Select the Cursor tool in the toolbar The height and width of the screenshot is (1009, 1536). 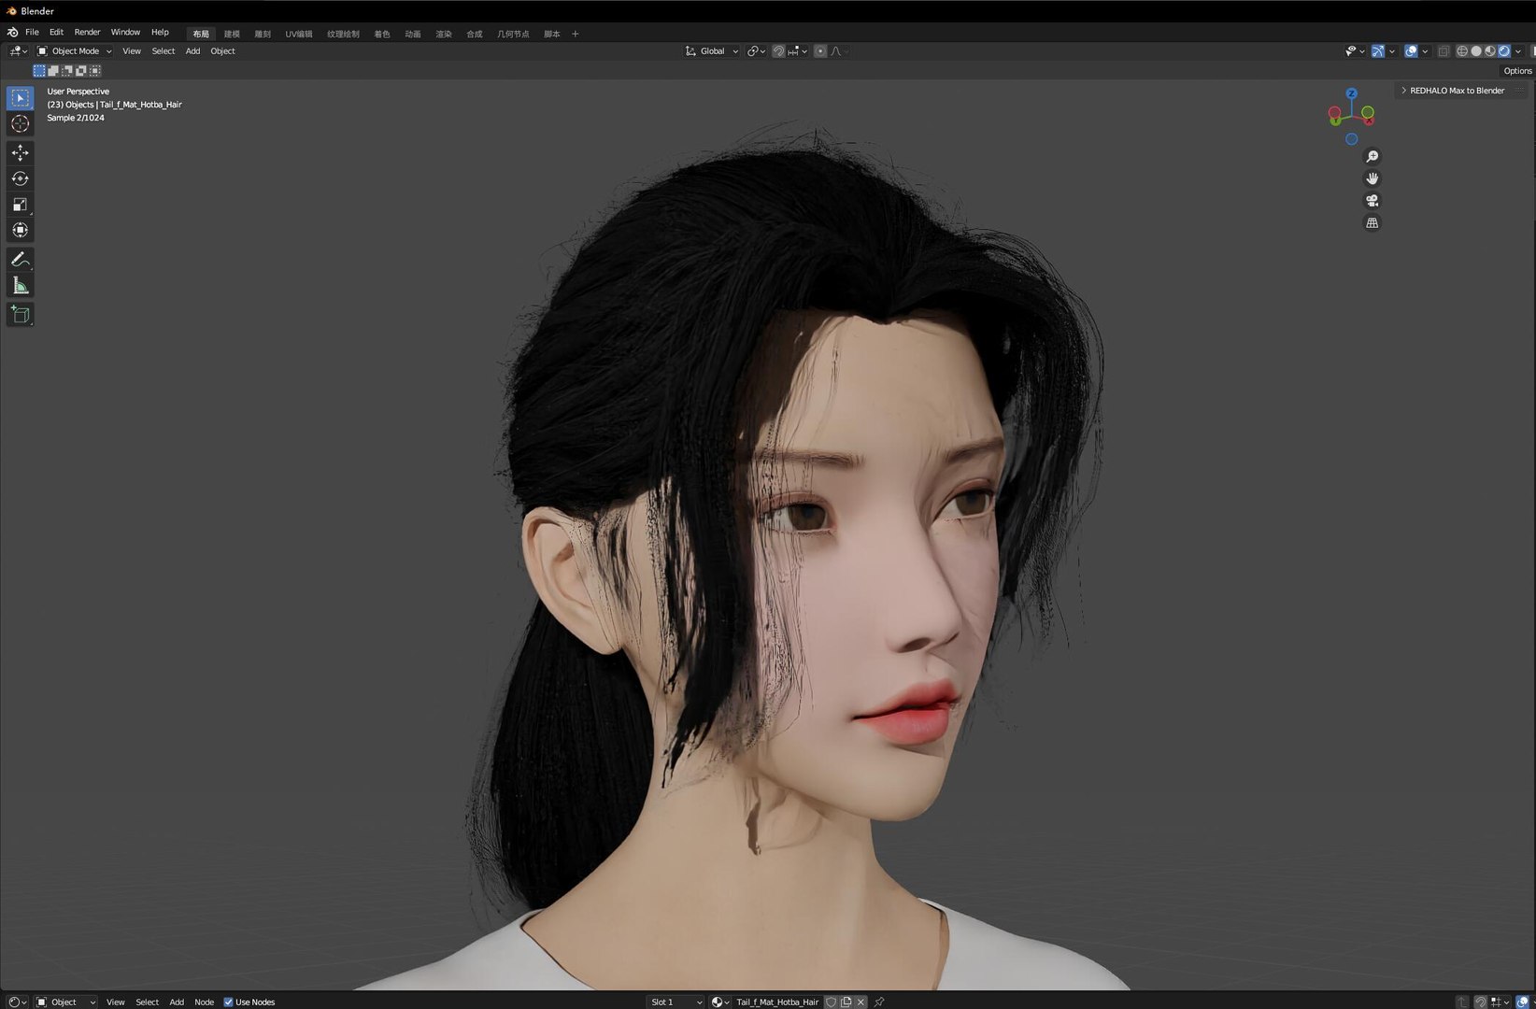click(x=20, y=123)
